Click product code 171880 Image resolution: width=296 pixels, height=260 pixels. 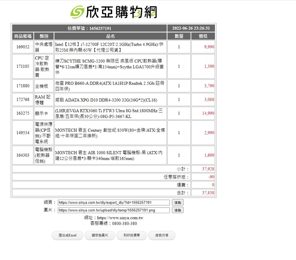coord(23,86)
